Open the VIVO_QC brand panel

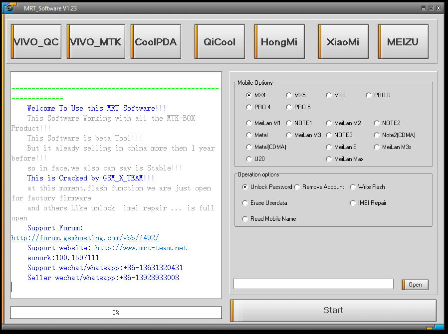(36, 42)
